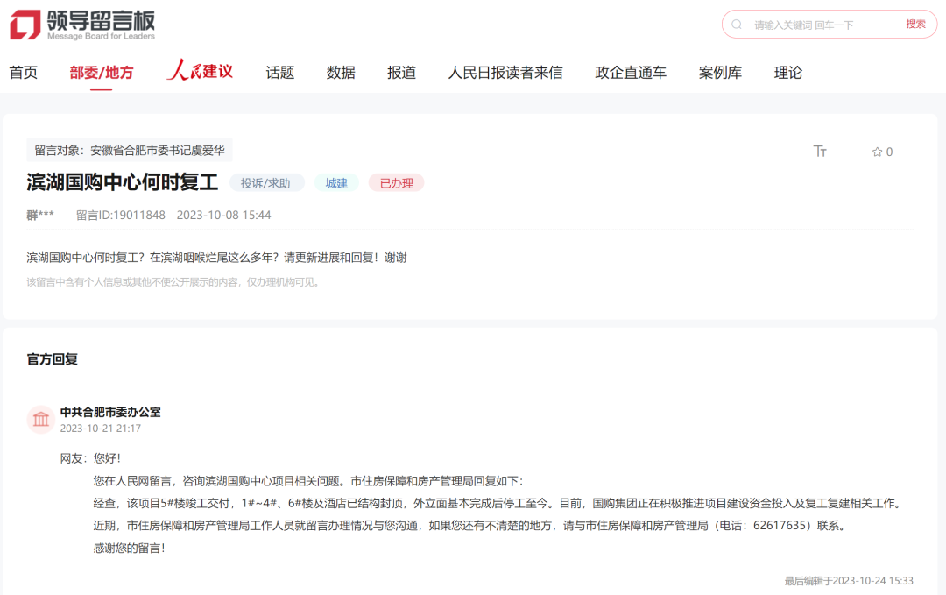Toggle larger text with the Tt control
Viewport: 946px width, 595px height.
point(820,151)
